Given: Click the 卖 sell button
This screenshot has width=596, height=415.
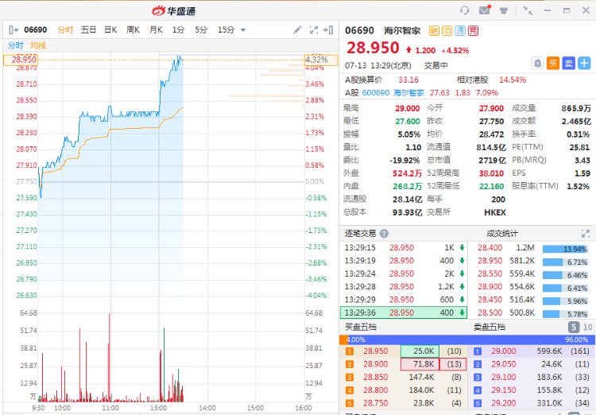Looking at the screenshot, I should coord(569,63).
